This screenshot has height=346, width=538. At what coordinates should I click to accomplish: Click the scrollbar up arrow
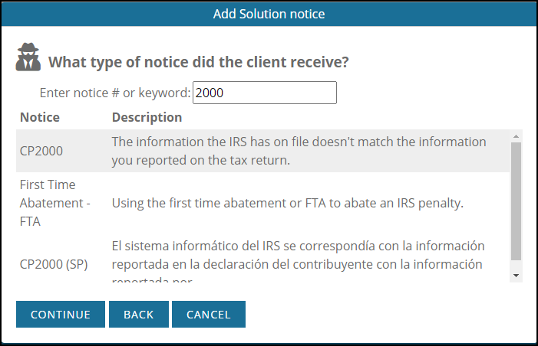[x=516, y=136]
